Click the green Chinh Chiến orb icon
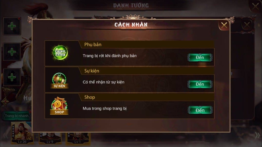 60,53
